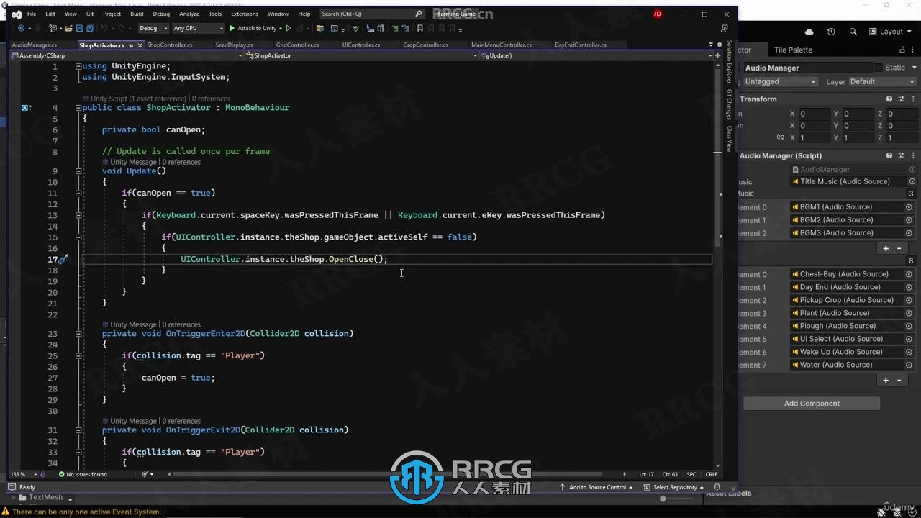This screenshot has width=921, height=518.
Task: Open the Unity Layout dropdown
Action: [891, 32]
